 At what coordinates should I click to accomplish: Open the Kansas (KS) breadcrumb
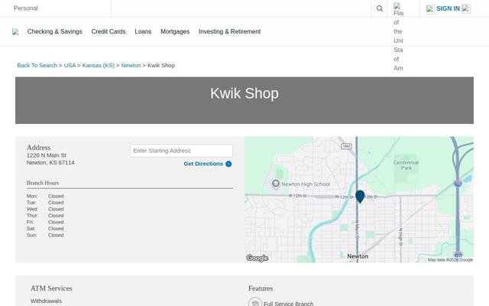[99, 65]
